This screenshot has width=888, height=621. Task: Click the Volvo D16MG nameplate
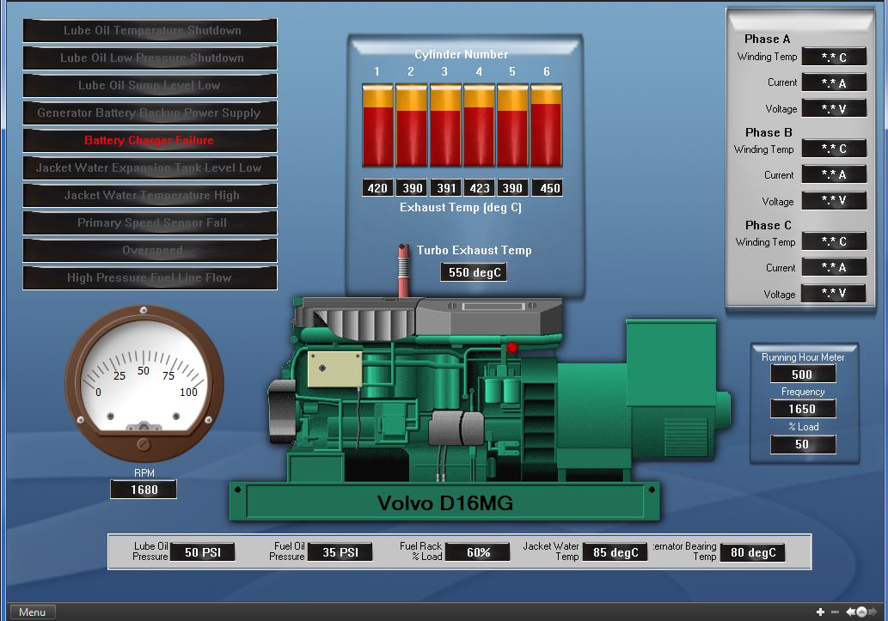click(445, 502)
